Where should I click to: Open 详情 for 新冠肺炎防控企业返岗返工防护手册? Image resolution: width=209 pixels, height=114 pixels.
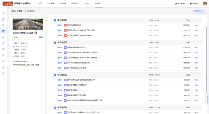click(196, 30)
